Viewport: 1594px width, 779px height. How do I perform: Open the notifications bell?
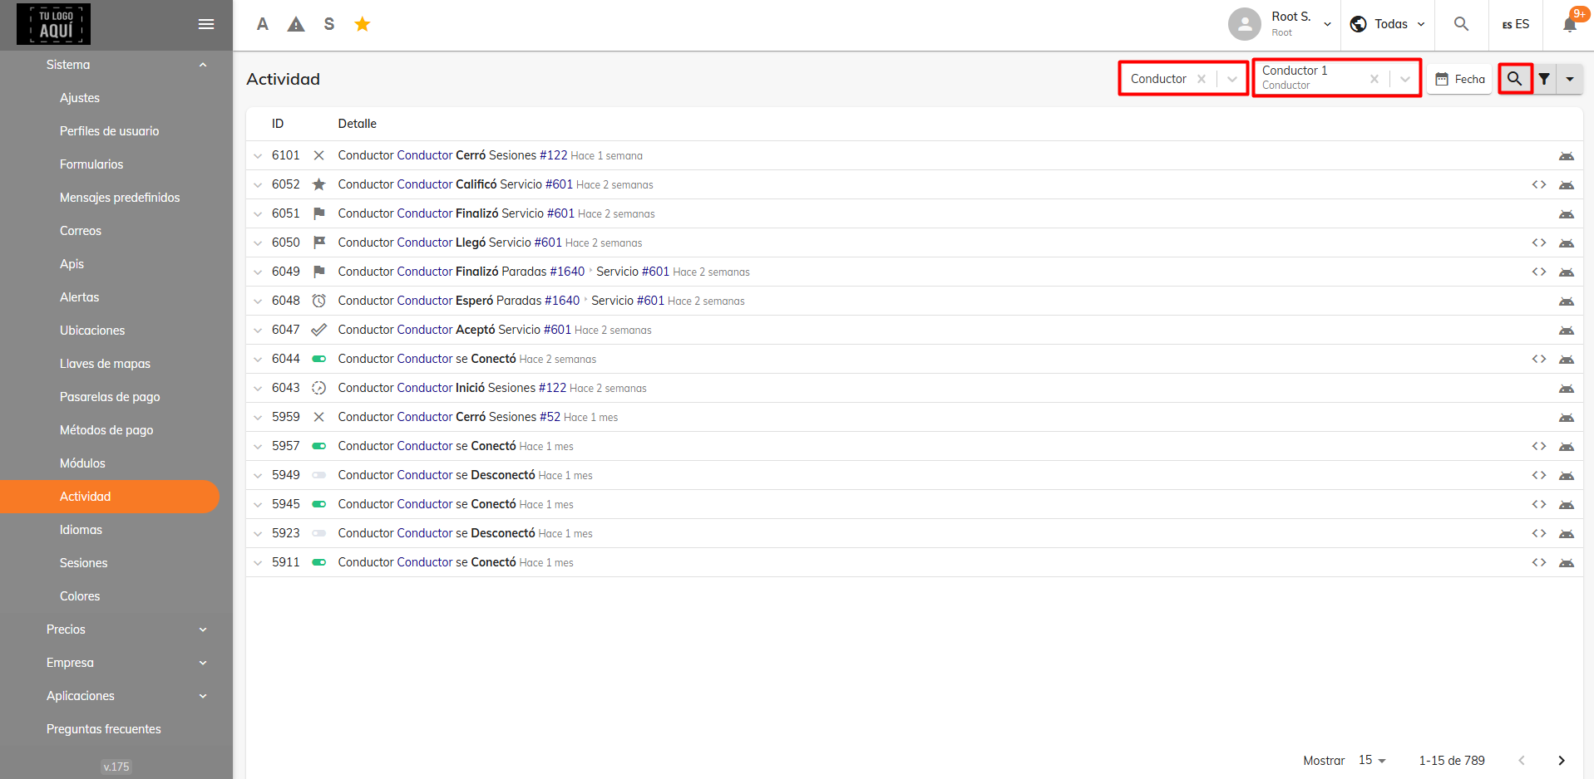coord(1570,24)
